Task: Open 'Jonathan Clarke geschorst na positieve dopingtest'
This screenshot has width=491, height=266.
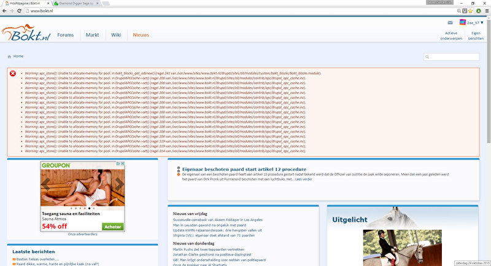Action: tap(212, 255)
